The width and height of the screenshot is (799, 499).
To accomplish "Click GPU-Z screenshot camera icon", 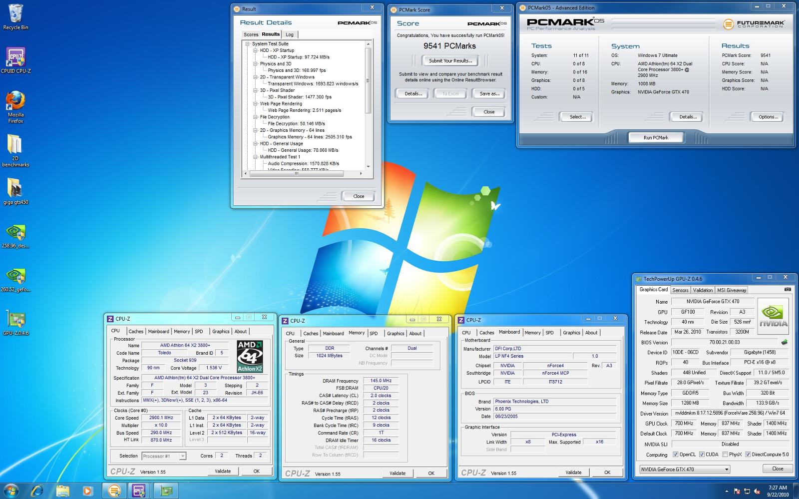I will point(788,289).
